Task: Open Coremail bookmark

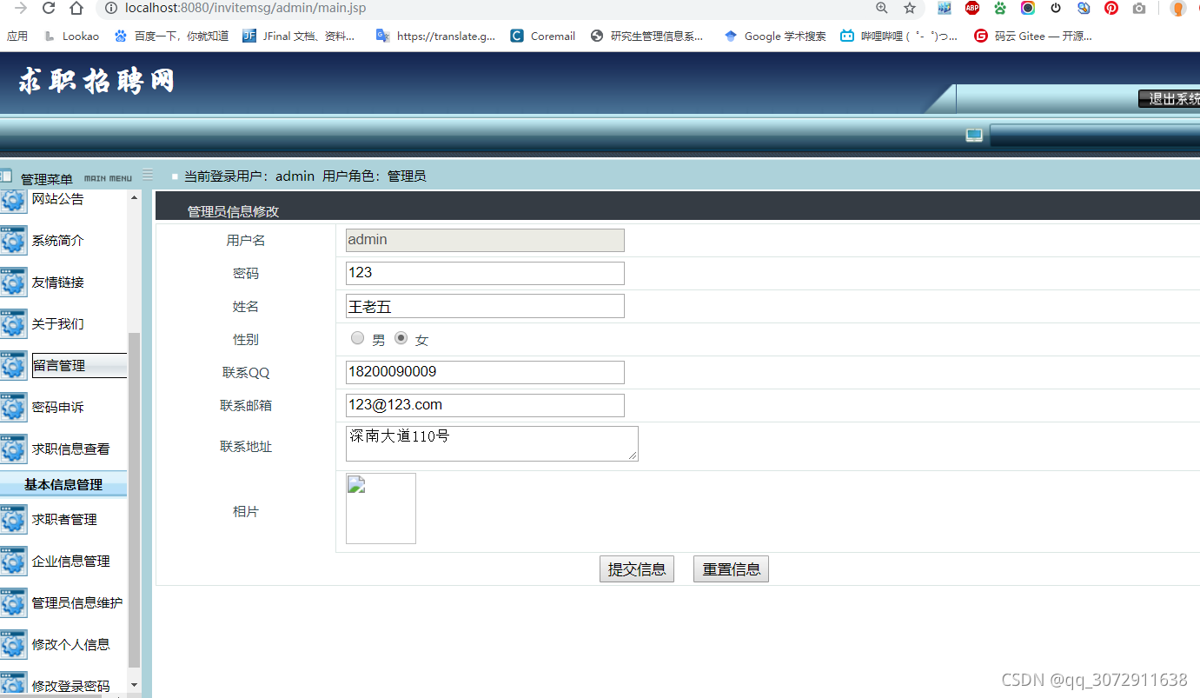Action: tap(543, 36)
